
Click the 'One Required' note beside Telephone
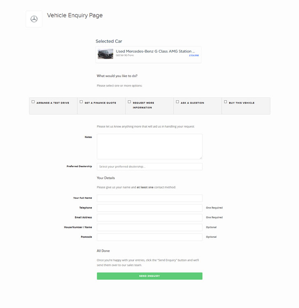click(x=214, y=208)
